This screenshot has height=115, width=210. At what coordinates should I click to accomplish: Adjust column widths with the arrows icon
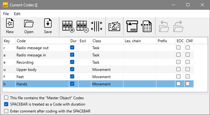96,26
